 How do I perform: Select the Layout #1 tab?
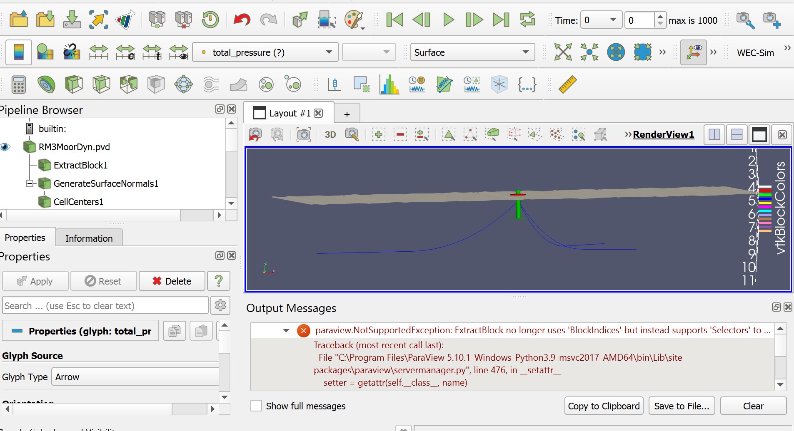pos(289,113)
